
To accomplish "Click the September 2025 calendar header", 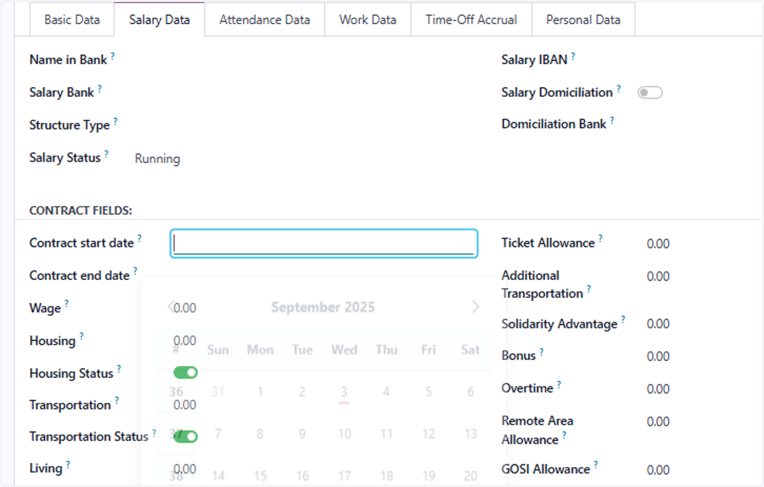I will [x=323, y=307].
